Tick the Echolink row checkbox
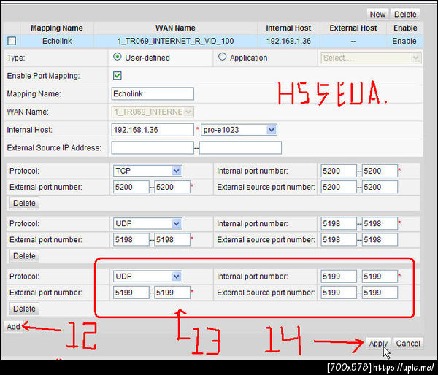 (x=12, y=41)
